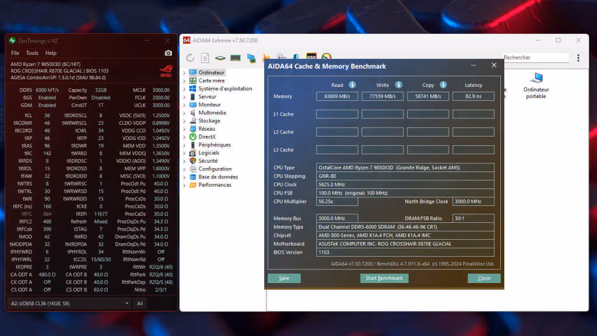Click the Memory Write 77559 MB/s field
The image size is (597, 336).
coord(382,96)
